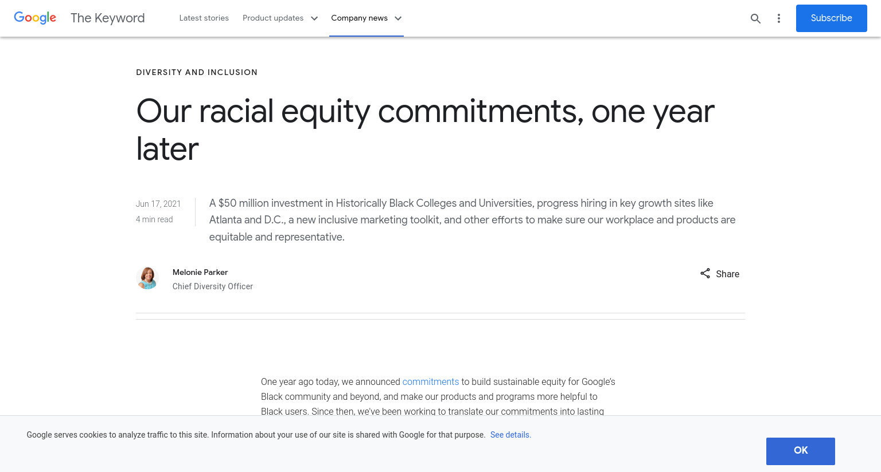This screenshot has width=881, height=472.
Task: Click the blue Subscribe button
Action: point(831,18)
